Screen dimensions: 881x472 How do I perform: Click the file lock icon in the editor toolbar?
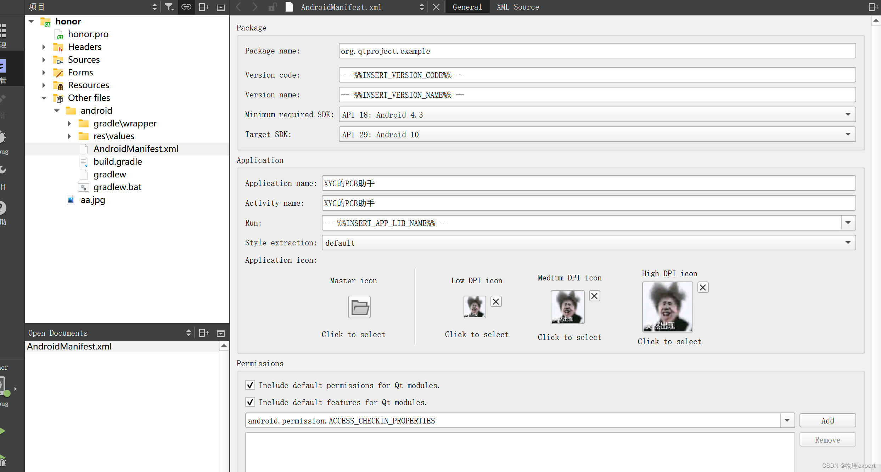[x=272, y=7]
